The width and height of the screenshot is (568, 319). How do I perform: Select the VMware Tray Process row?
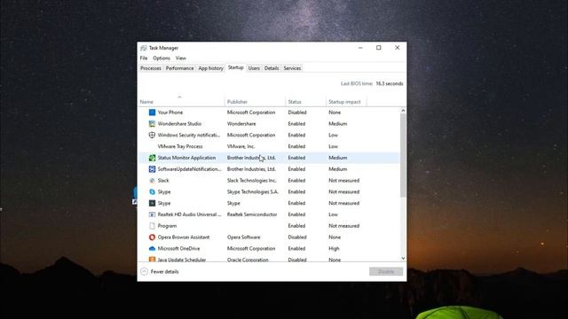269,146
